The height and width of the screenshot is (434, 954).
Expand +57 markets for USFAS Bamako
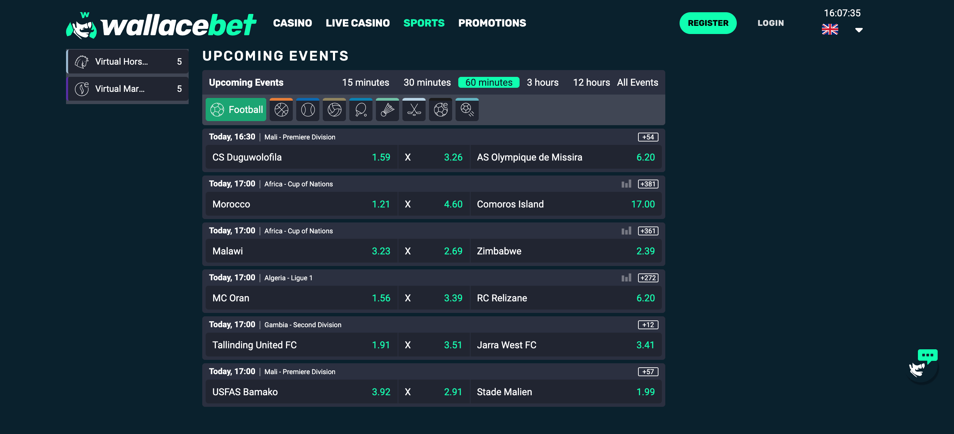648,372
